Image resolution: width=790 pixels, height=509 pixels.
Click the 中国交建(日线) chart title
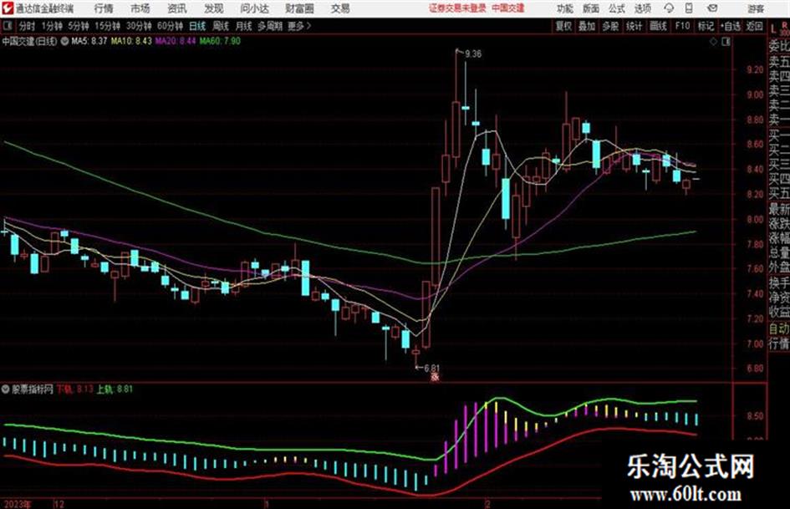tap(29, 41)
